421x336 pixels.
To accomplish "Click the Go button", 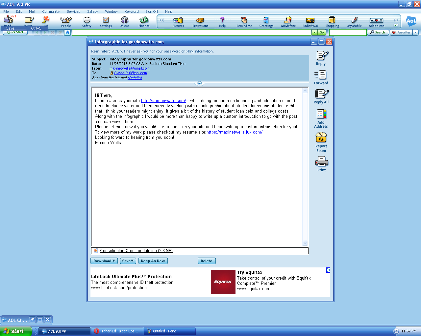I will [x=322, y=32].
